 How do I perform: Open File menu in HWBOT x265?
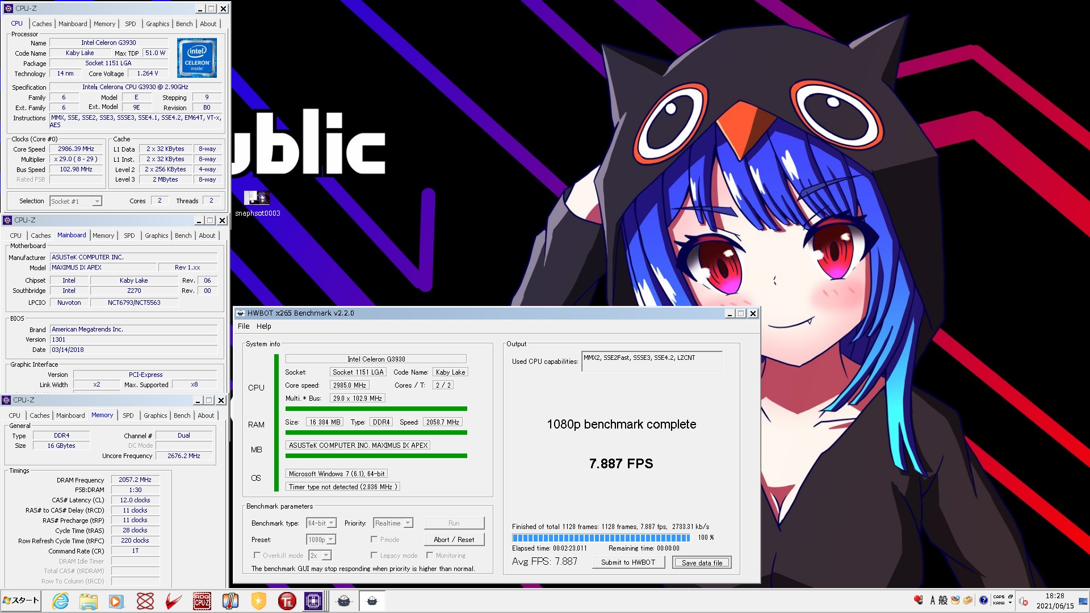tap(244, 326)
